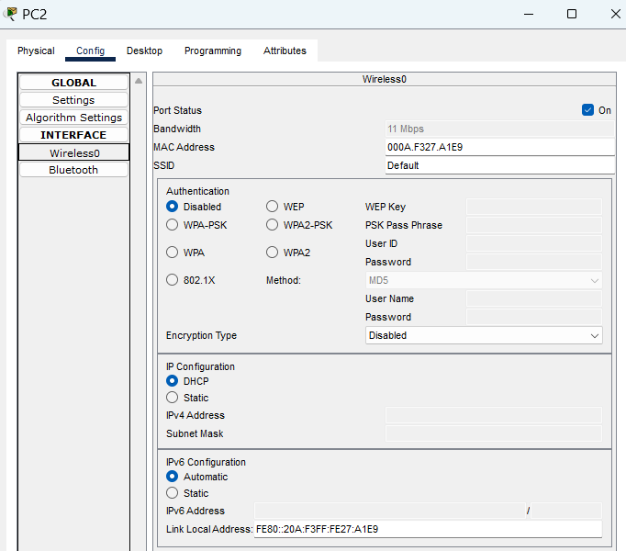The width and height of the screenshot is (626, 551).
Task: Click the Encryption Type label
Action: pyautogui.click(x=201, y=335)
